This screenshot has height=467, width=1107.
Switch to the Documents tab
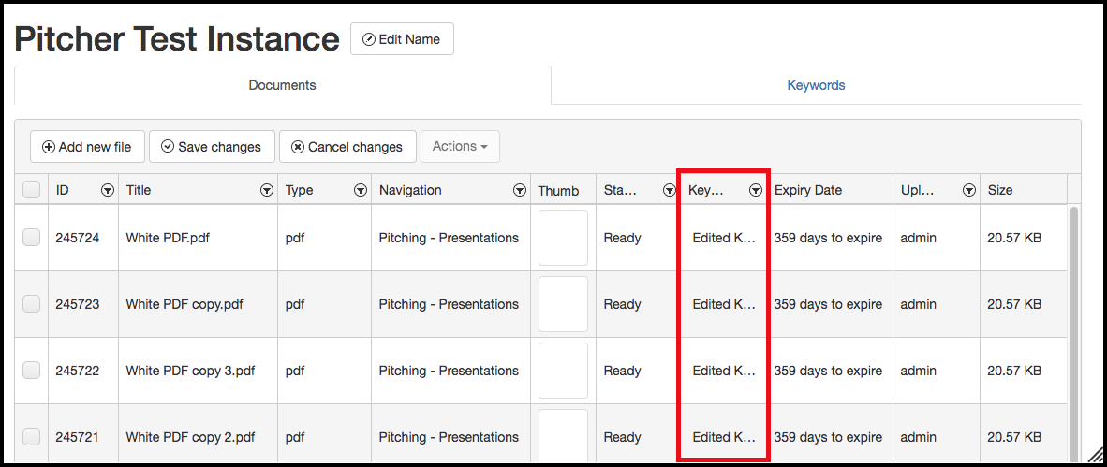[282, 85]
